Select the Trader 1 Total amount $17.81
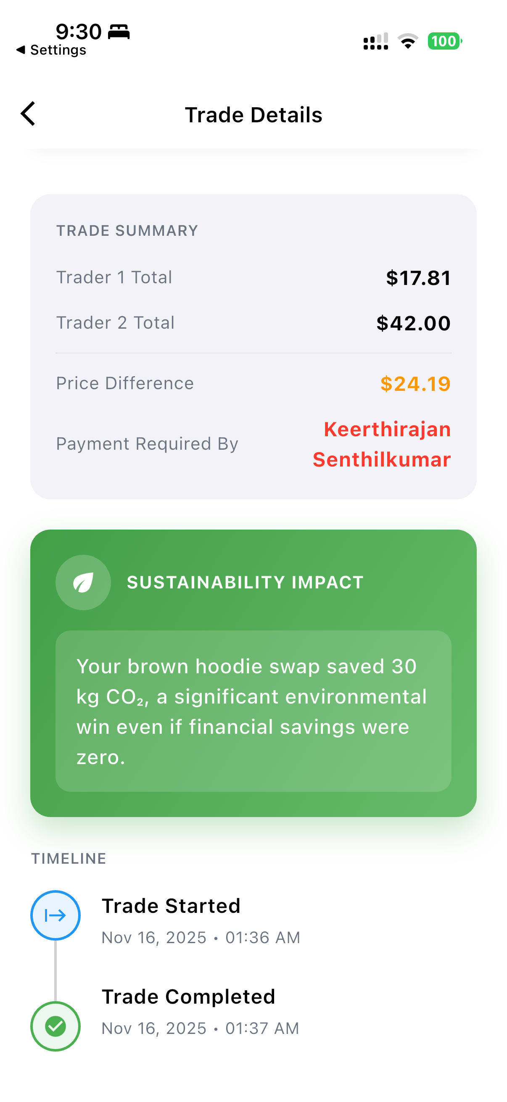Image resolution: width=507 pixels, height=1102 pixels. tap(418, 278)
